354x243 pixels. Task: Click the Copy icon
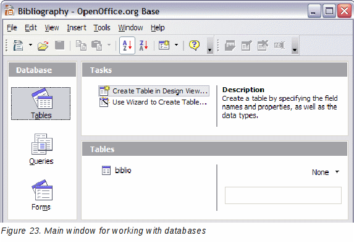[x=81, y=45]
